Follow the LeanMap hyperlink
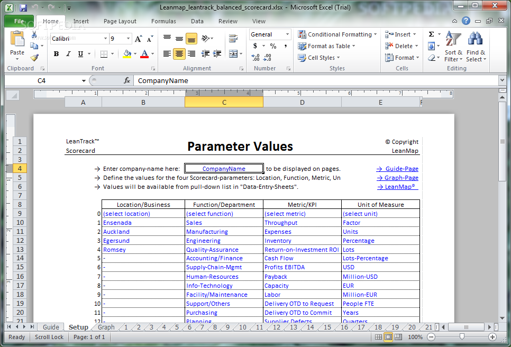Image resolution: width=511 pixels, height=347 pixels. [398, 187]
